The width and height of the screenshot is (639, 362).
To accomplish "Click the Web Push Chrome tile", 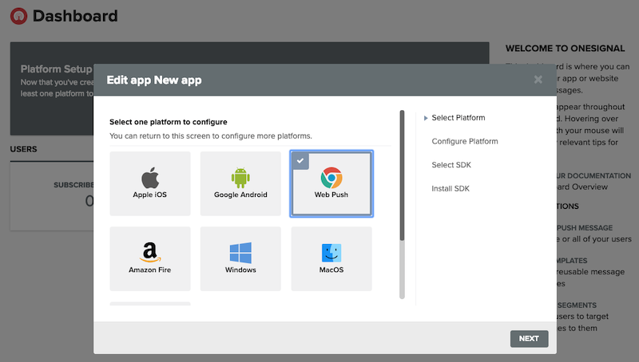I will click(331, 183).
